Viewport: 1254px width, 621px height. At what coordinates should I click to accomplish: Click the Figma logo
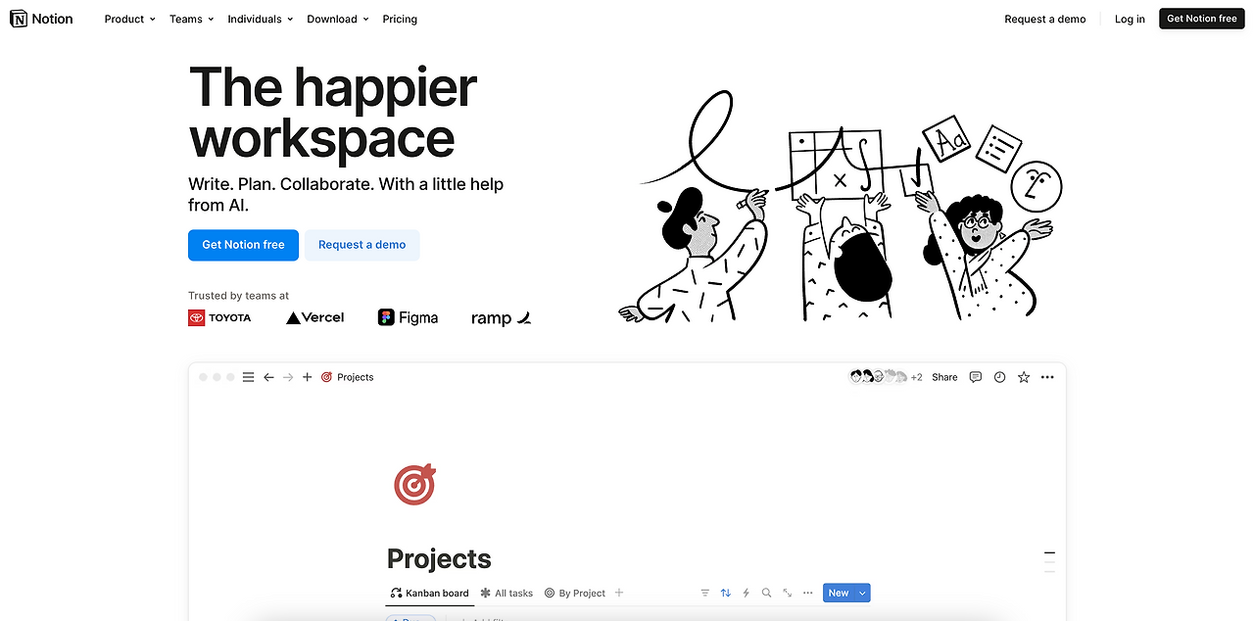408,317
